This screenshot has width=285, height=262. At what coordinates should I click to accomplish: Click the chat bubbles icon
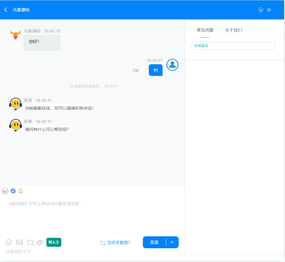click(40, 243)
